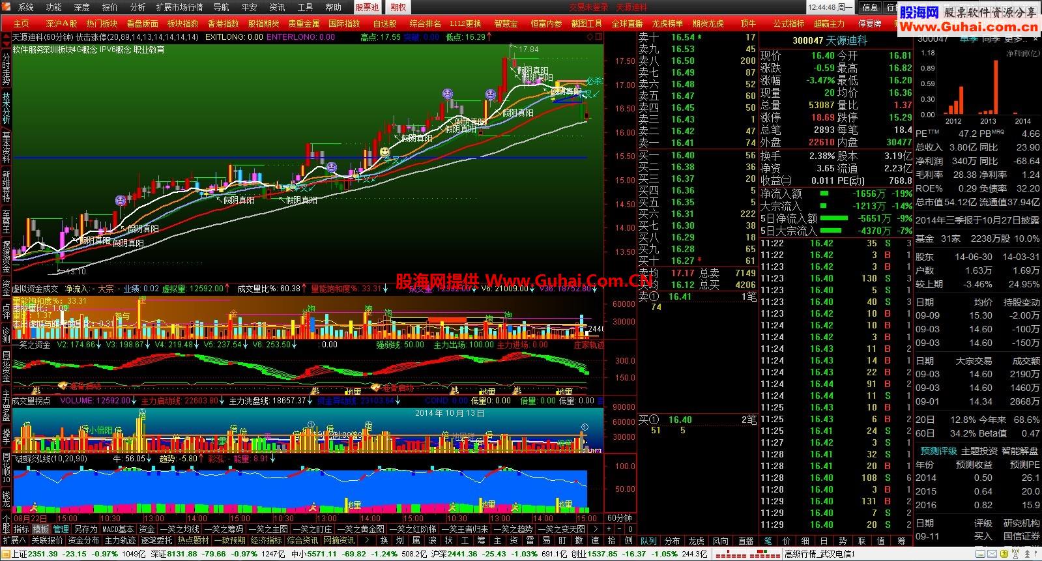The width and height of the screenshot is (1042, 561).
Task: Click the 模板 button in bottom indicator bar
Action: [41, 529]
